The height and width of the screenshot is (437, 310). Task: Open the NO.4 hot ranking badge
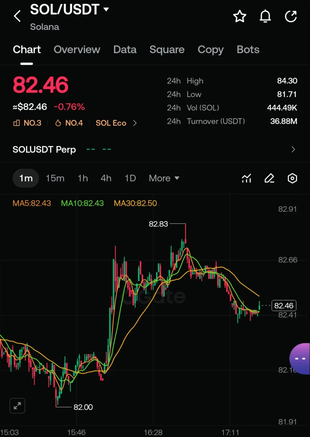click(69, 123)
